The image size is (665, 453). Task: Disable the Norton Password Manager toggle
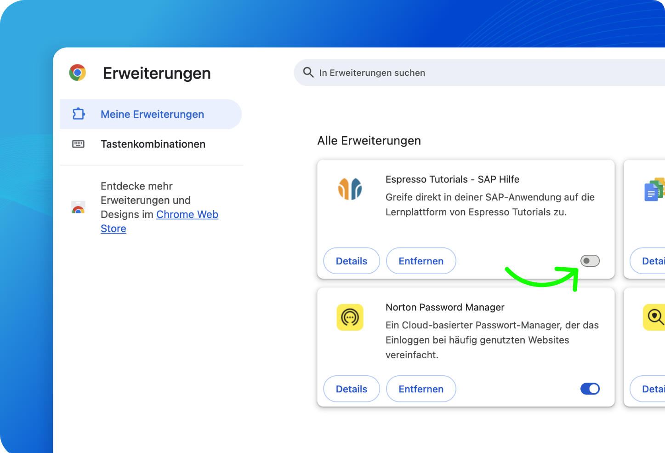point(590,389)
